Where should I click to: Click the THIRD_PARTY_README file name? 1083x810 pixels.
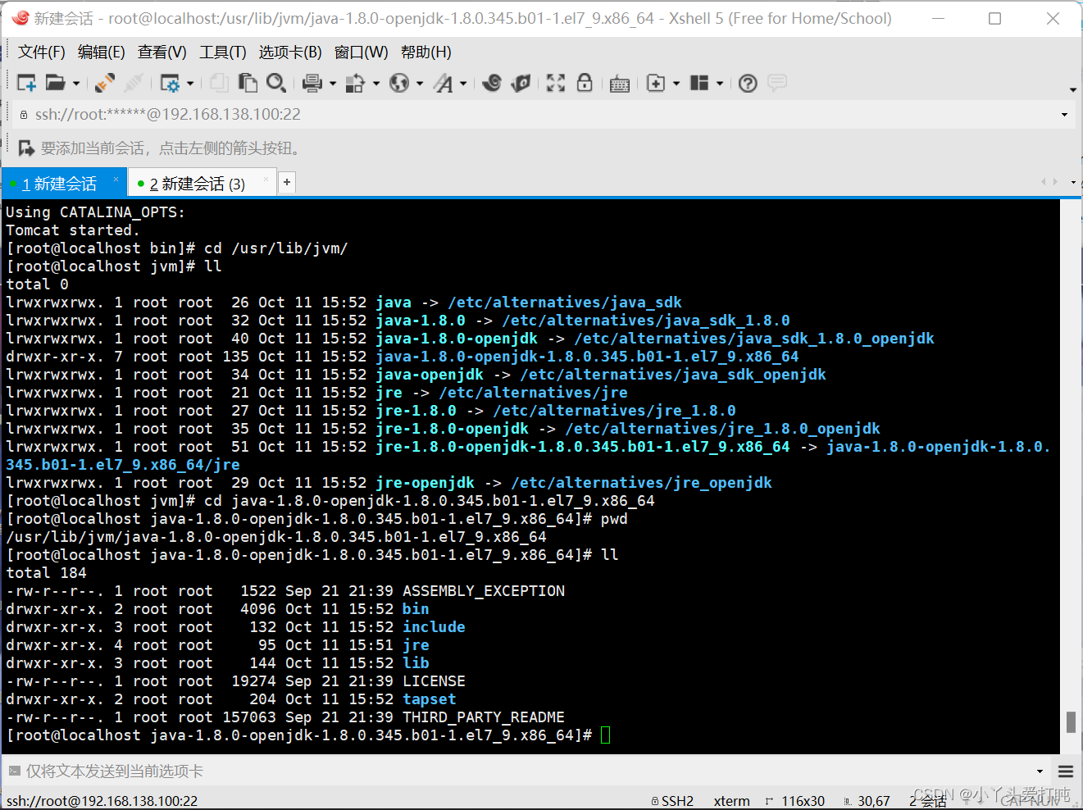coord(484,717)
